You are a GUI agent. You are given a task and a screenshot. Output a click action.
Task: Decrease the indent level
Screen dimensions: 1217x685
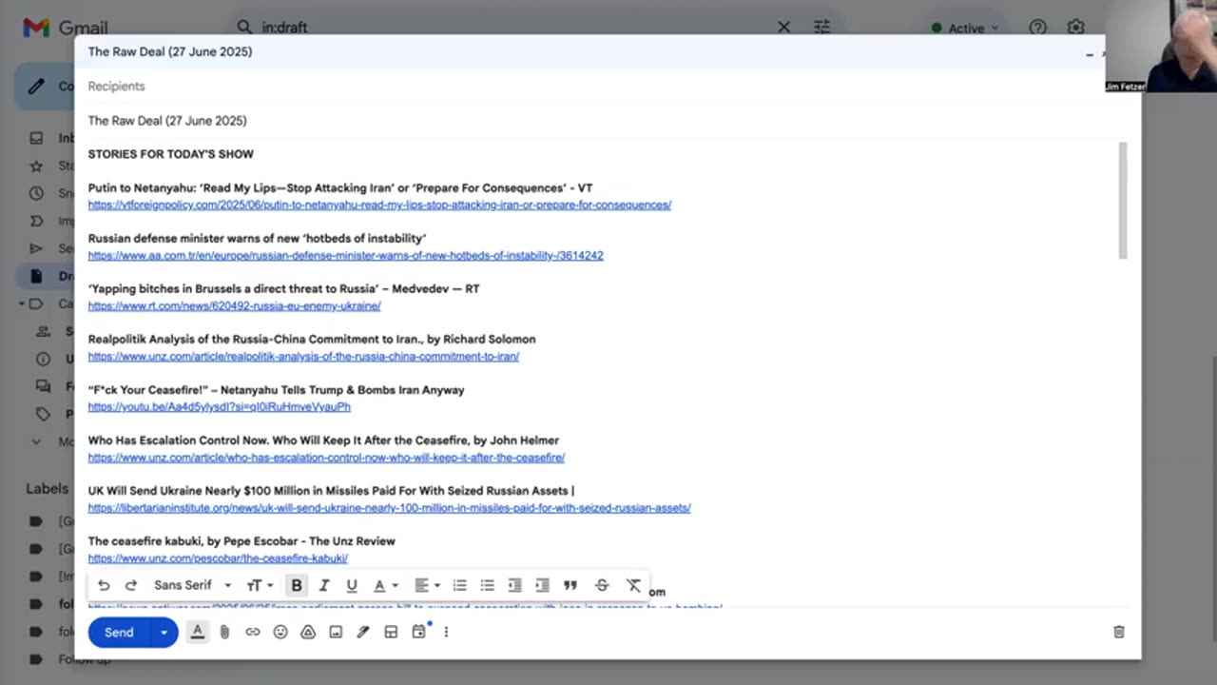[x=515, y=585]
